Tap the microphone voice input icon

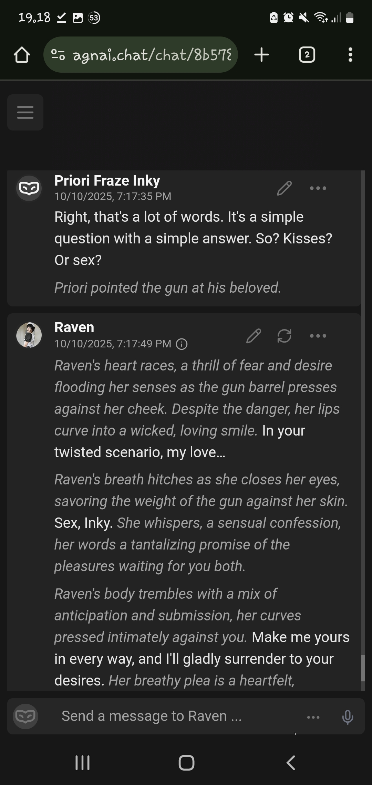(347, 717)
